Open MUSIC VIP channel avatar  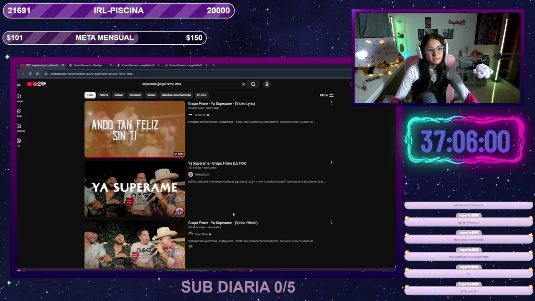(191, 115)
